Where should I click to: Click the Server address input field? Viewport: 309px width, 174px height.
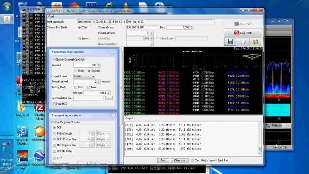[x=142, y=27]
